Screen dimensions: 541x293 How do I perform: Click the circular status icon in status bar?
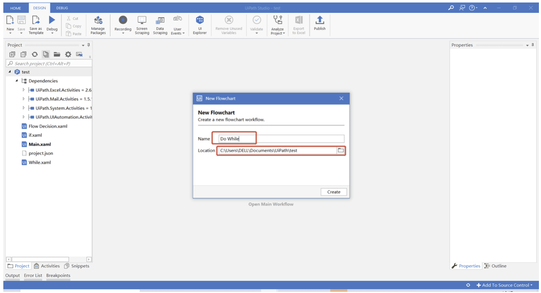[468, 285]
